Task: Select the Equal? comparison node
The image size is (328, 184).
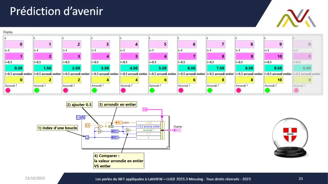Action: [x=129, y=131]
